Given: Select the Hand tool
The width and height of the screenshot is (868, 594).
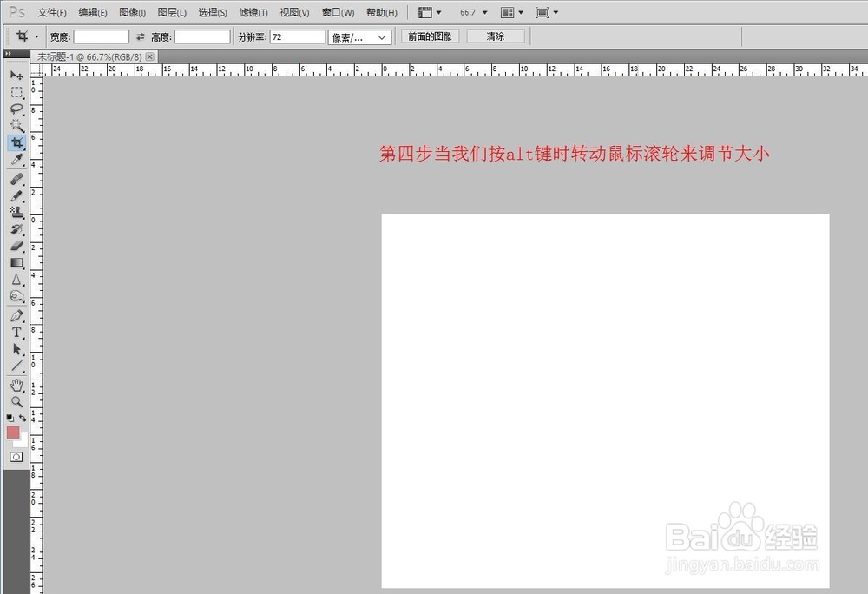Looking at the screenshot, I should coord(16,385).
